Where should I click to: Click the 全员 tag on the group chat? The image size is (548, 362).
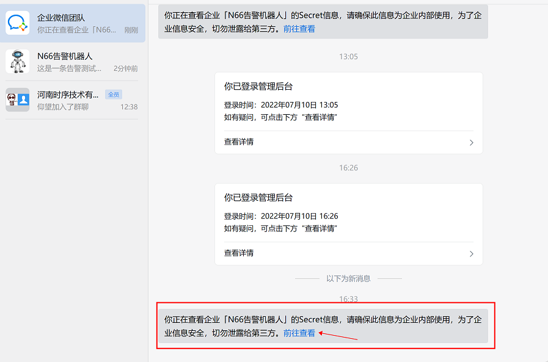click(x=114, y=95)
